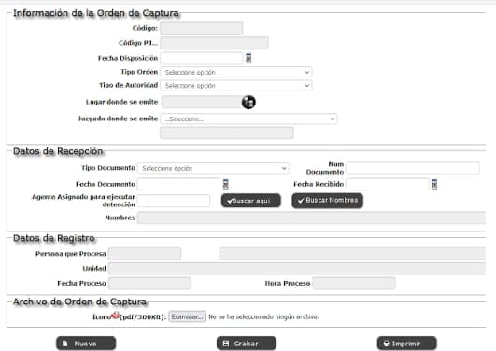Open calendar picker for Fecha Disposición
Image resolution: width=496 pixels, height=351 pixels.
[248, 58]
